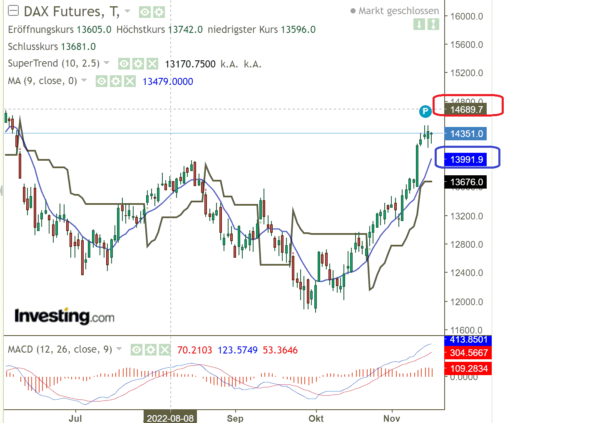Toggle MACD visibility with its eye icon
The width and height of the screenshot is (607, 423).
[137, 350]
